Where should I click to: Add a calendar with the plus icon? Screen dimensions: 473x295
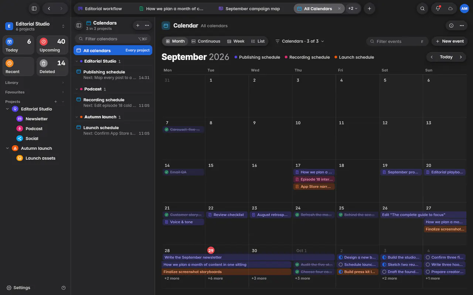pos(138,25)
